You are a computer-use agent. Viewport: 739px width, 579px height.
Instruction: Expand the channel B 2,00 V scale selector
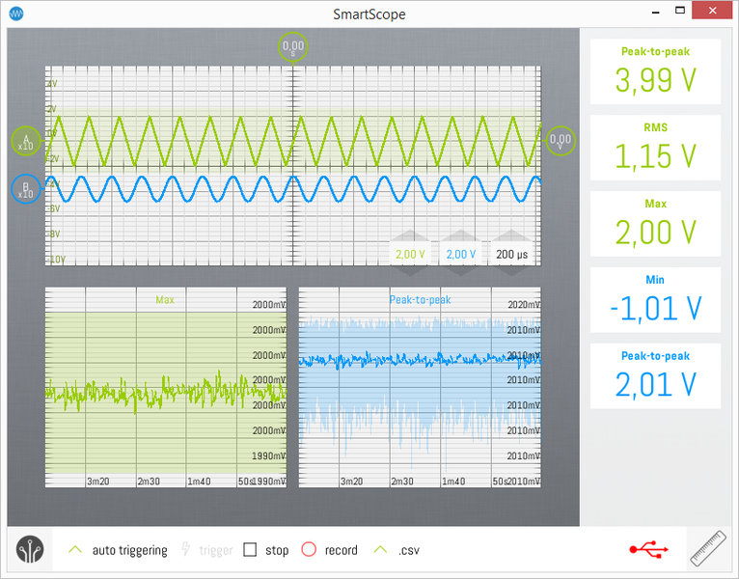(461, 254)
